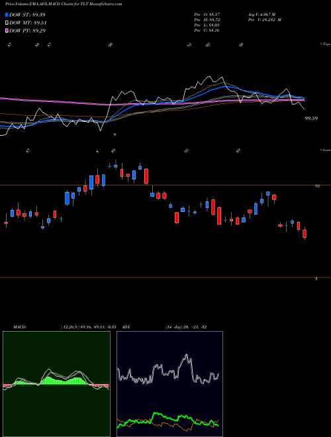Click the blue DOW ST legend swatch
331x437 pixels.
(x=7, y=15)
